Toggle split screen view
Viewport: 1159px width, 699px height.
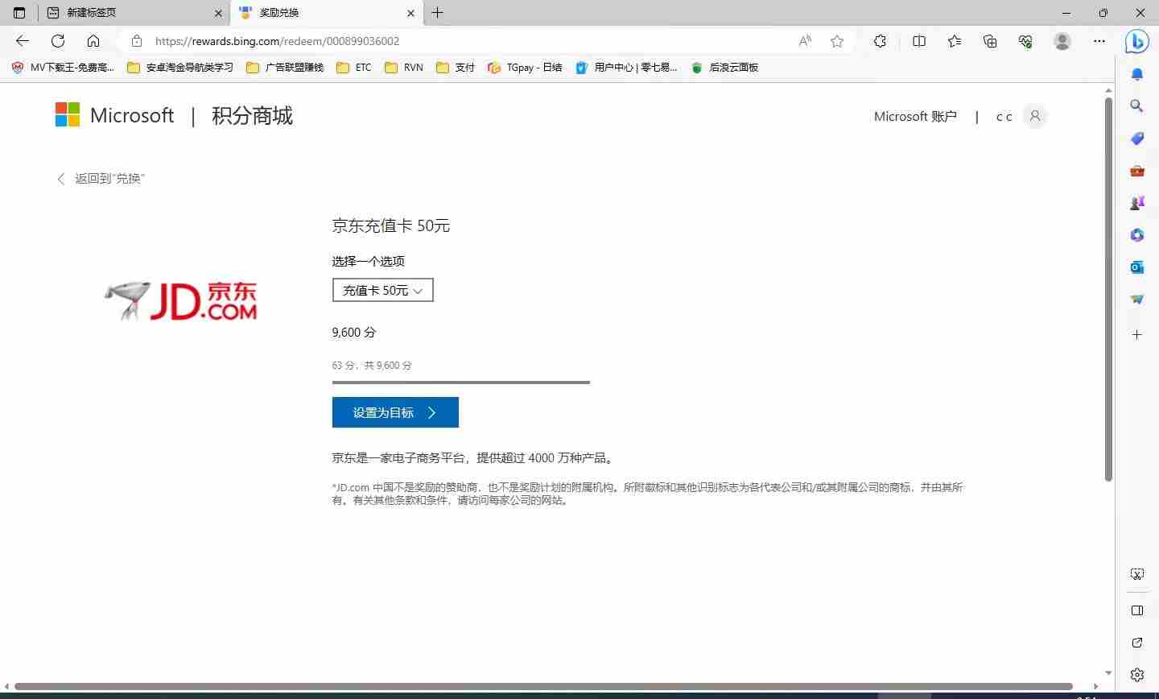click(x=919, y=41)
